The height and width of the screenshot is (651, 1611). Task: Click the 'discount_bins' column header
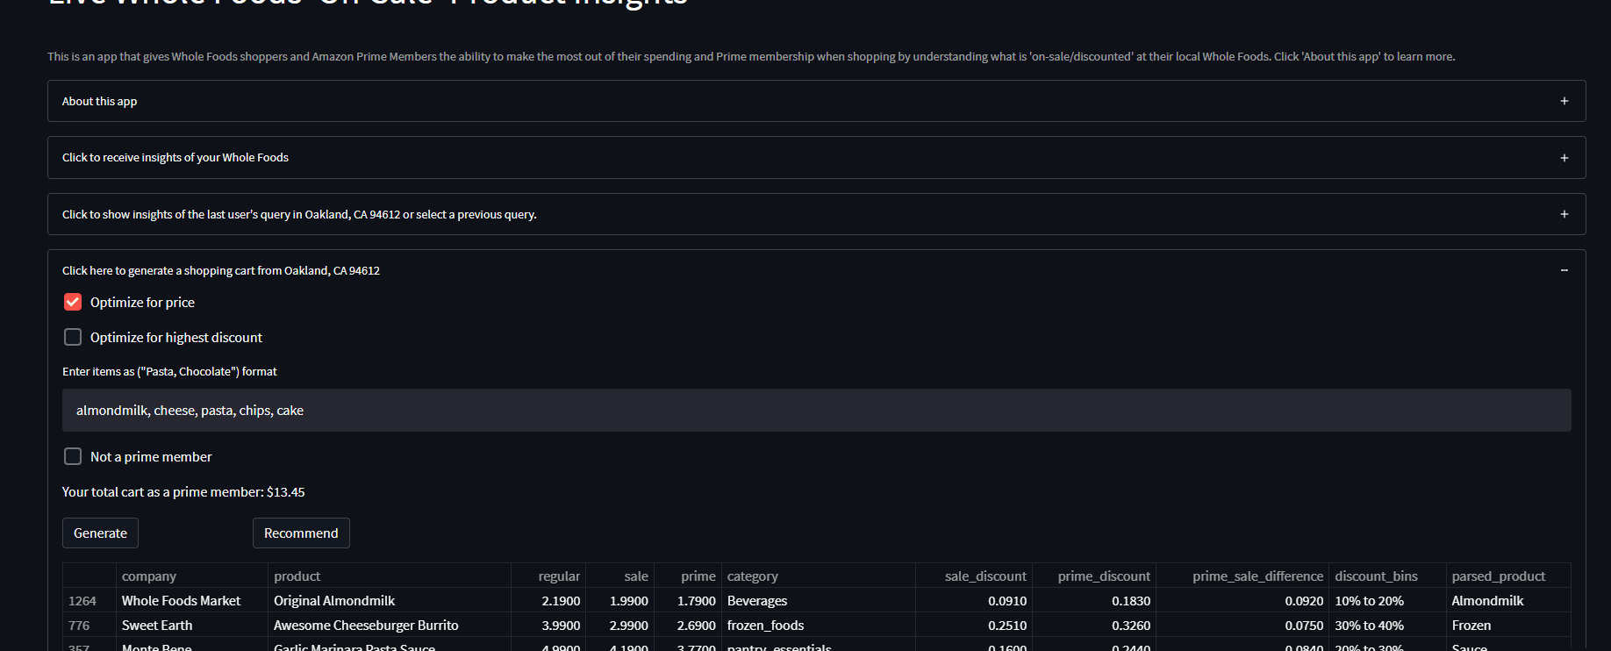[x=1387, y=576]
